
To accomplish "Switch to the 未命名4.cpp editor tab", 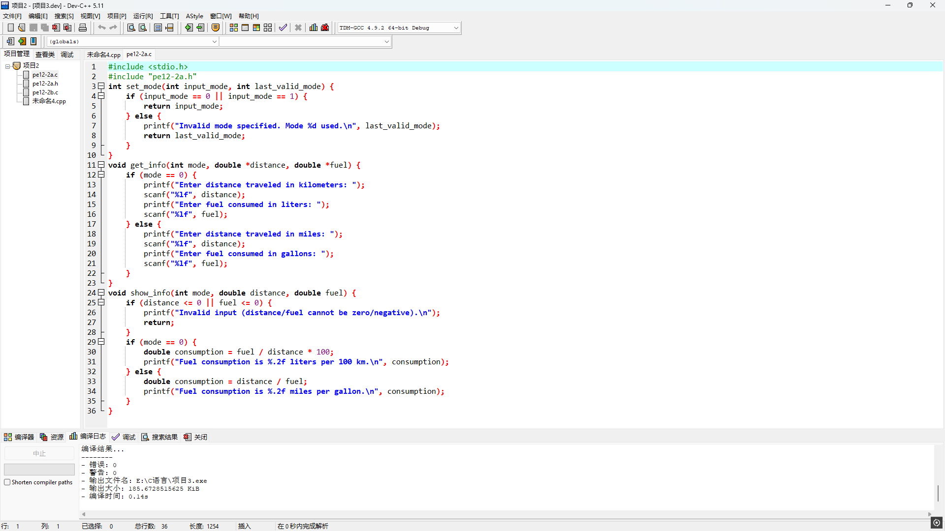I will [103, 55].
